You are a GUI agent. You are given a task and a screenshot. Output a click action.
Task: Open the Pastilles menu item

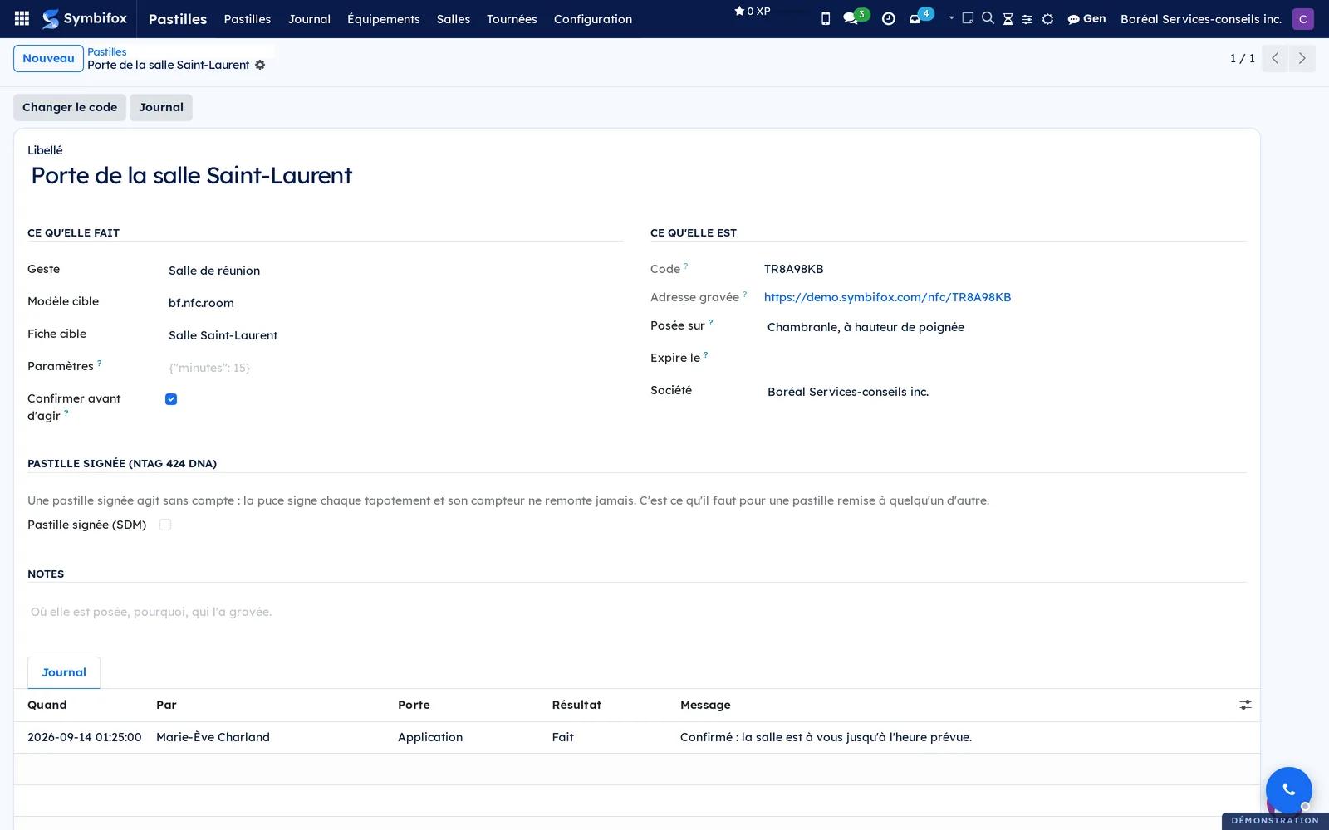click(248, 18)
